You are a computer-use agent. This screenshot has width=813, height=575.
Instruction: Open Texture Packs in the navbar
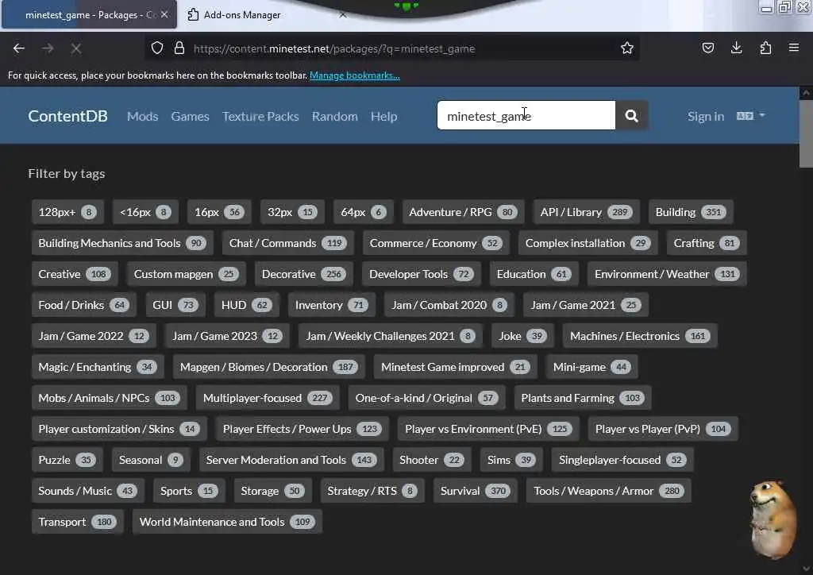[260, 116]
